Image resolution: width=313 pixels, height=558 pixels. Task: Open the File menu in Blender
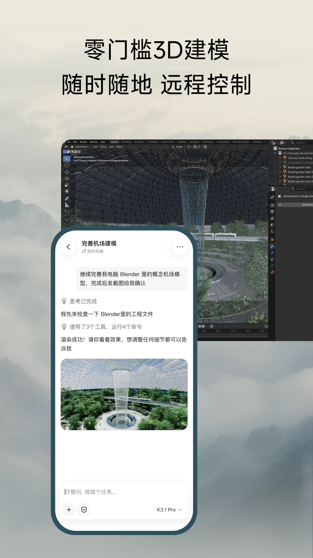[69, 142]
